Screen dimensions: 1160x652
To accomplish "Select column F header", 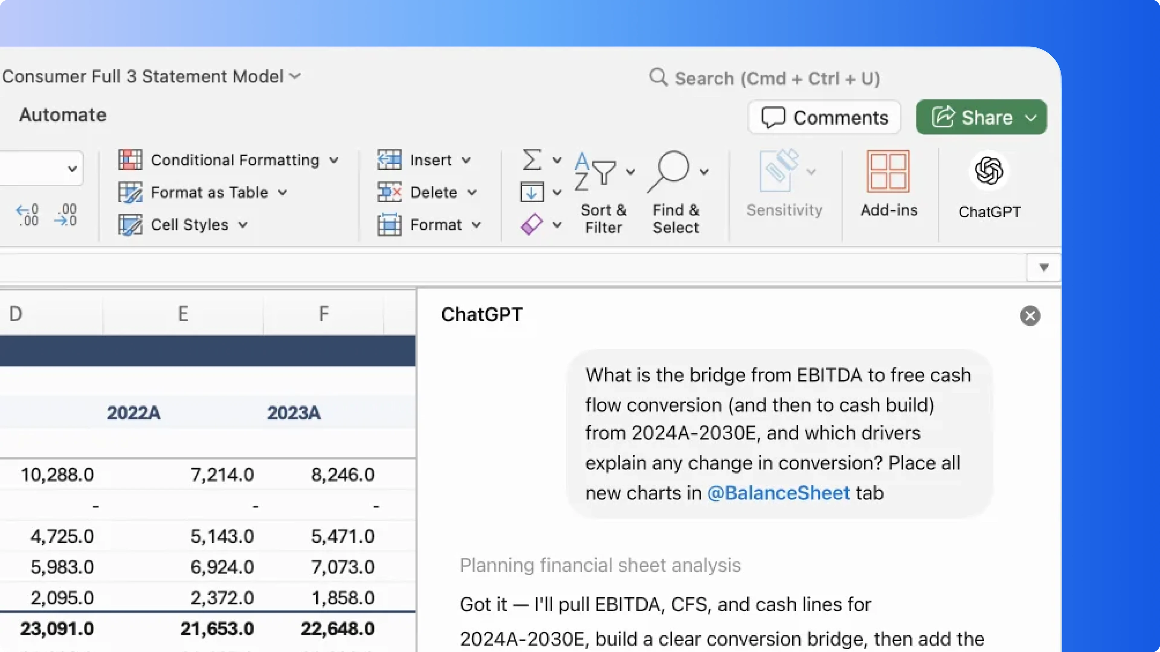I will [323, 313].
